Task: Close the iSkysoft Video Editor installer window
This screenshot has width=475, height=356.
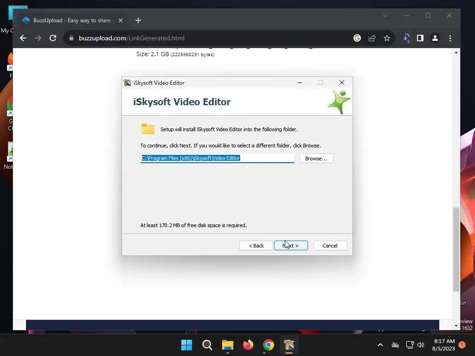Action: [x=342, y=83]
